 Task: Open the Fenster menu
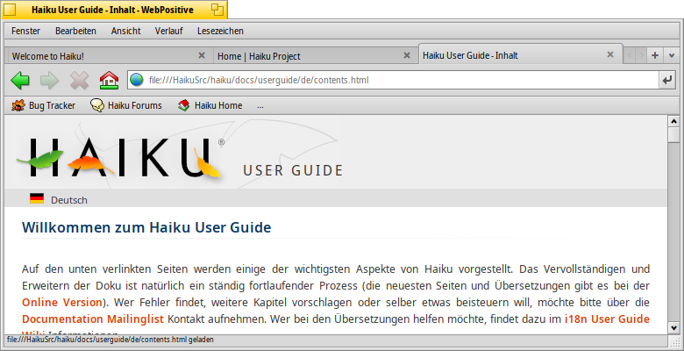pyautogui.click(x=25, y=31)
